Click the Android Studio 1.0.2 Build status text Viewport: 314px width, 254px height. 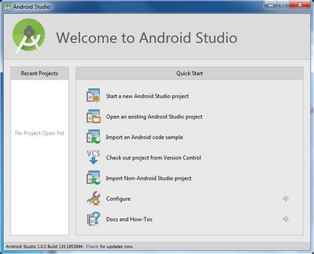click(44, 247)
